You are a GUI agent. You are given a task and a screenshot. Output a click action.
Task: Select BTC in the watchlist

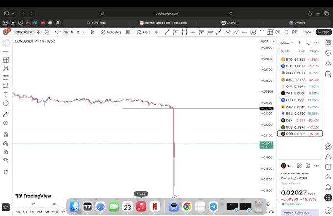pos(300,59)
